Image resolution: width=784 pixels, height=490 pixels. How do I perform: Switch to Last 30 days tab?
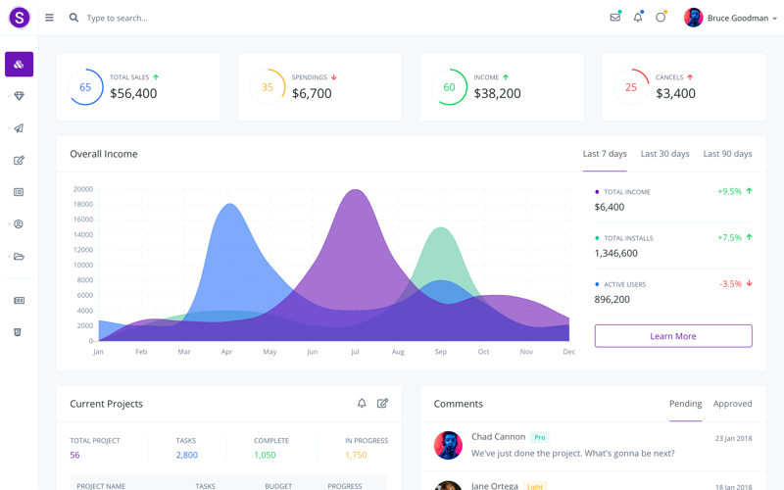[664, 154]
